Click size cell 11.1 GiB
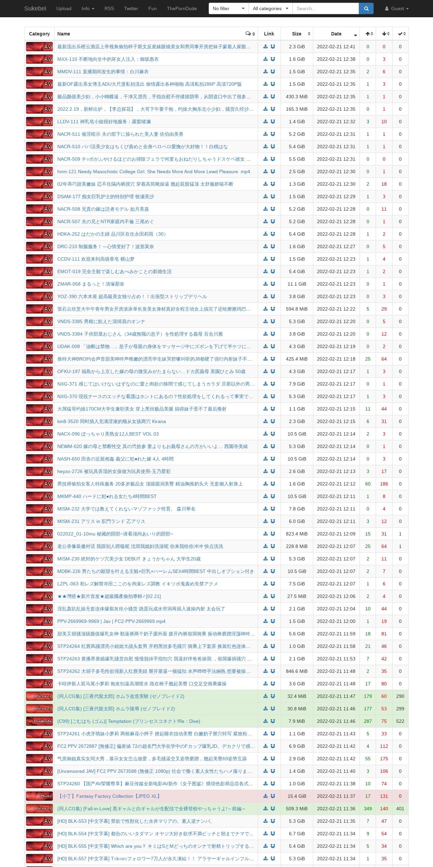 [x=297, y=284]
